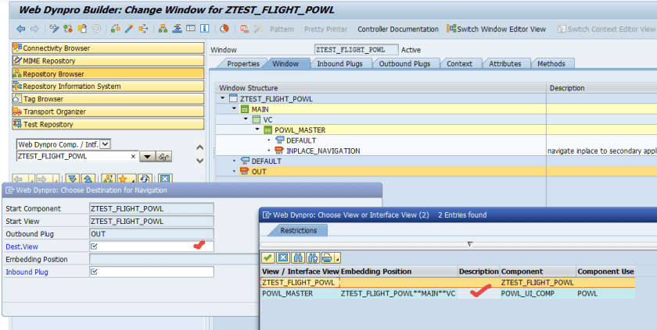657x330 pixels.
Task: Switch to the Properties tab
Action: [243, 63]
